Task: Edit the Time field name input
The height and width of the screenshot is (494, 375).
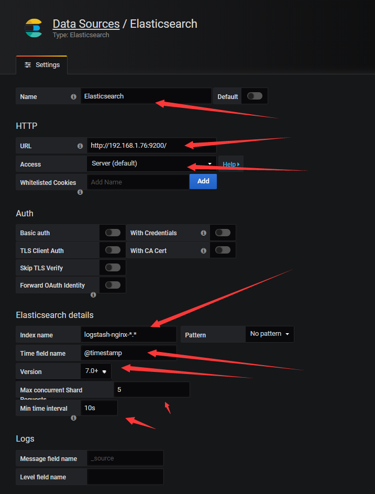Action: [128, 353]
